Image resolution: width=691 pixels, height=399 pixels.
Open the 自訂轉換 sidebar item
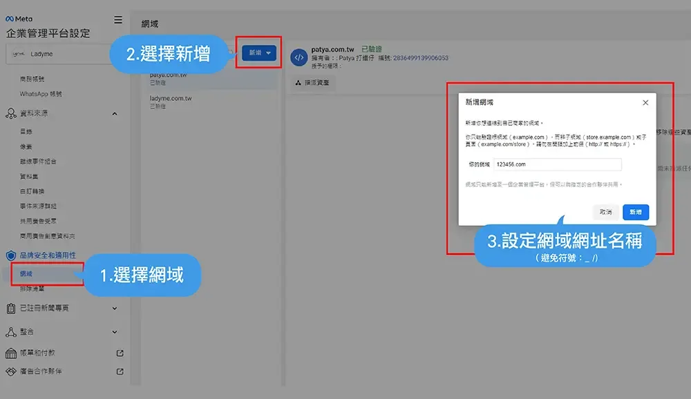32,191
